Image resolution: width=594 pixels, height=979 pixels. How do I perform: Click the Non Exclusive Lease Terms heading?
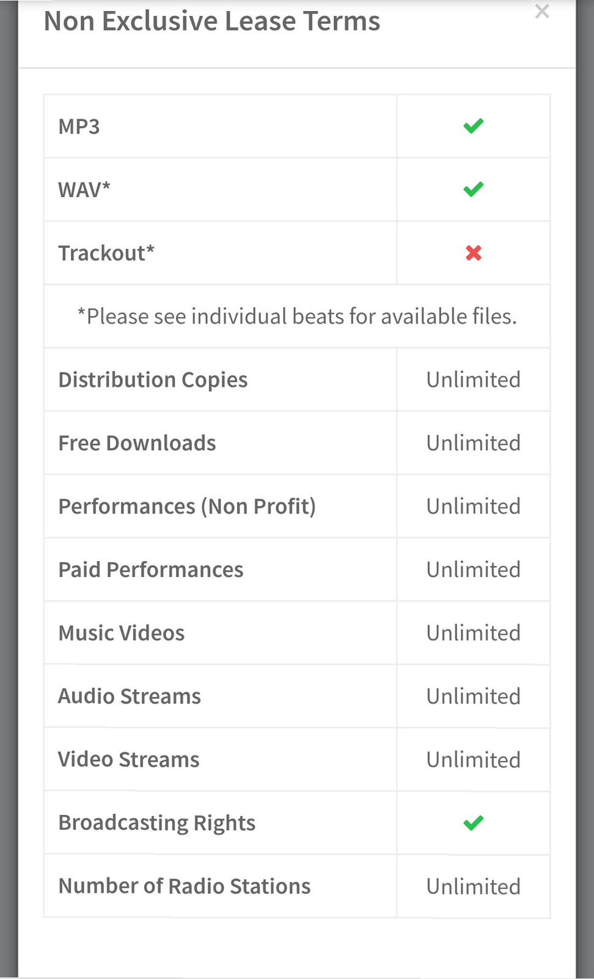click(212, 21)
